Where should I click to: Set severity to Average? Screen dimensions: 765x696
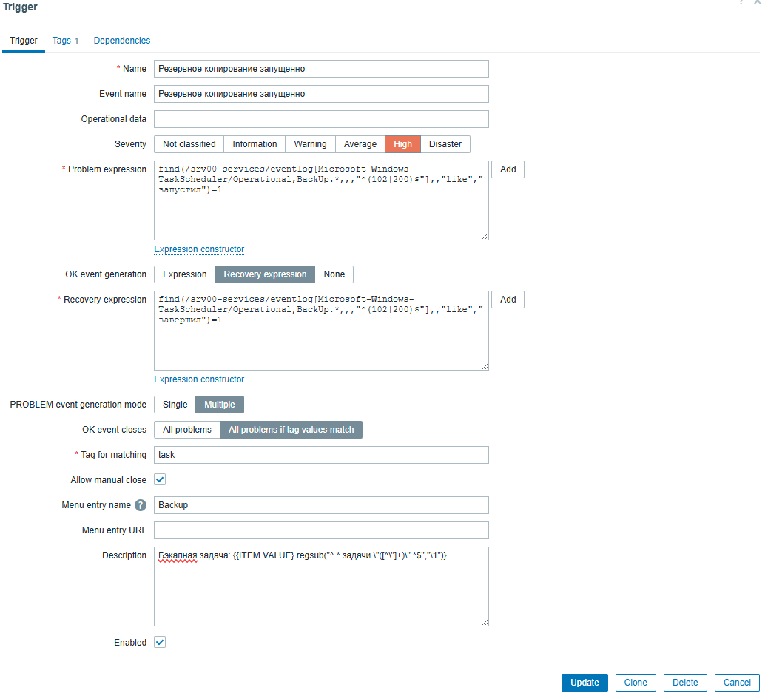tap(360, 144)
